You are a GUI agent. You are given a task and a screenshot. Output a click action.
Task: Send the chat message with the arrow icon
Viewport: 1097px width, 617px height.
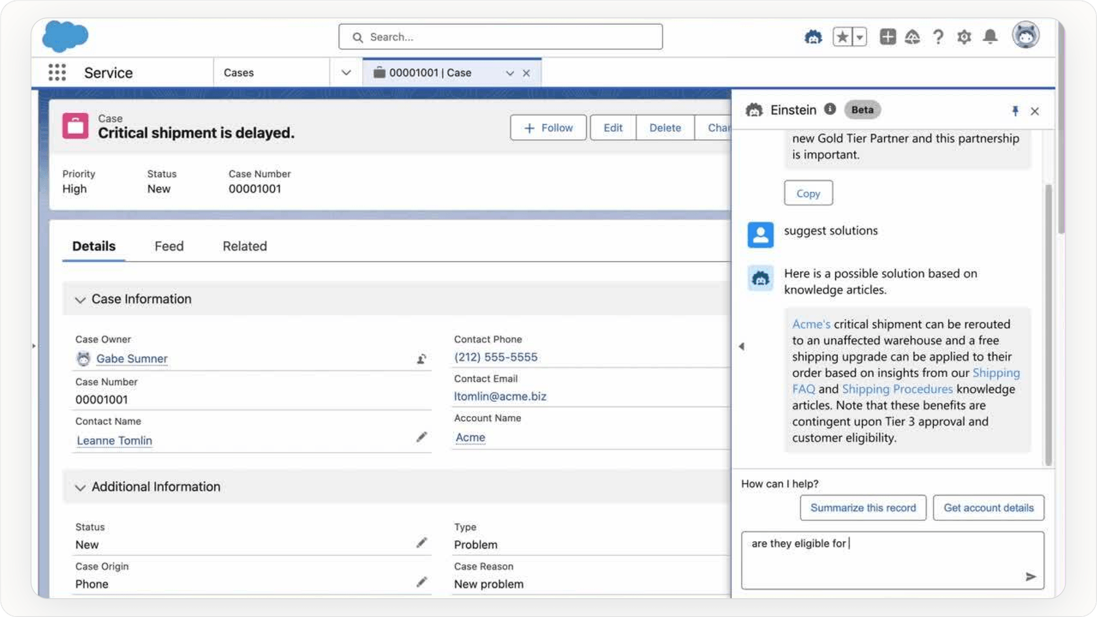[1030, 577]
